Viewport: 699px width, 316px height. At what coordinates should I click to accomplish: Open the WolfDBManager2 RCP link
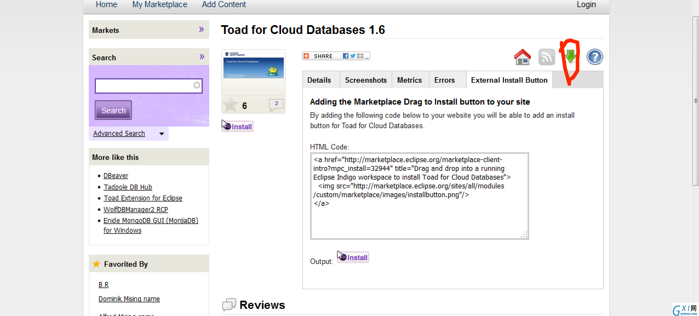[x=136, y=209]
